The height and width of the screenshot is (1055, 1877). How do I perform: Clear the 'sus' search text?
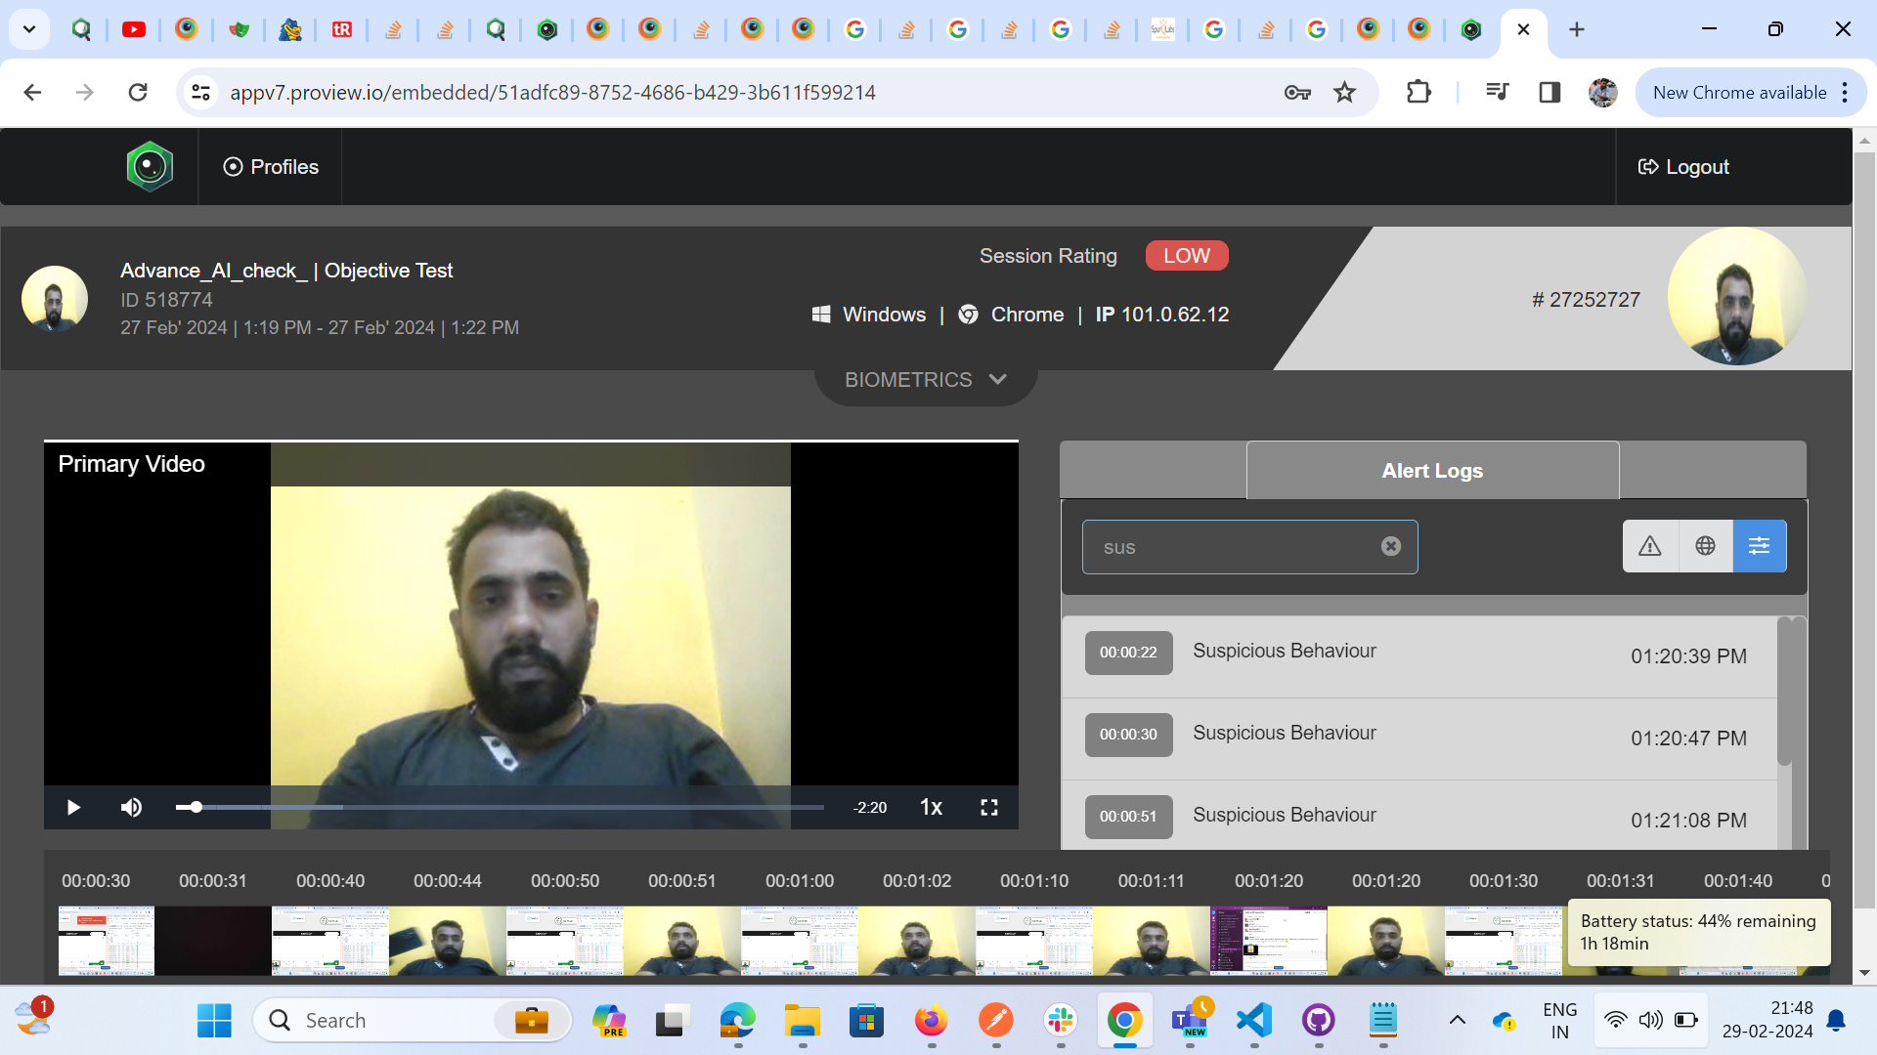1390,547
